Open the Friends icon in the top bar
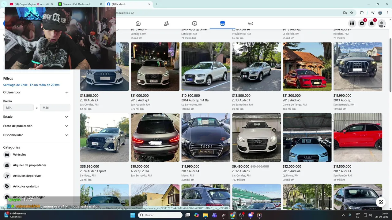 click(x=166, y=24)
